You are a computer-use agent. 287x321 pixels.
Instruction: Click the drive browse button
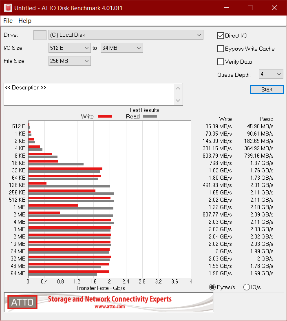point(40,35)
